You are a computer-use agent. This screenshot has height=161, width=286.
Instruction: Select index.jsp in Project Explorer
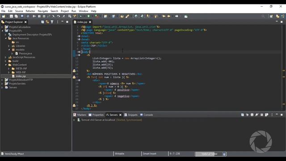(x=21, y=76)
